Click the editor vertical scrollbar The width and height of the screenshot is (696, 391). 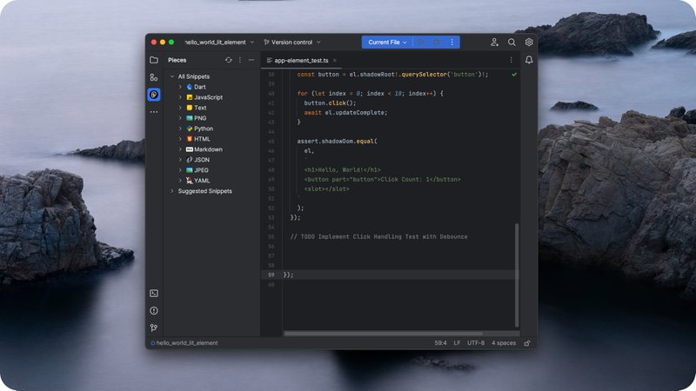517,275
